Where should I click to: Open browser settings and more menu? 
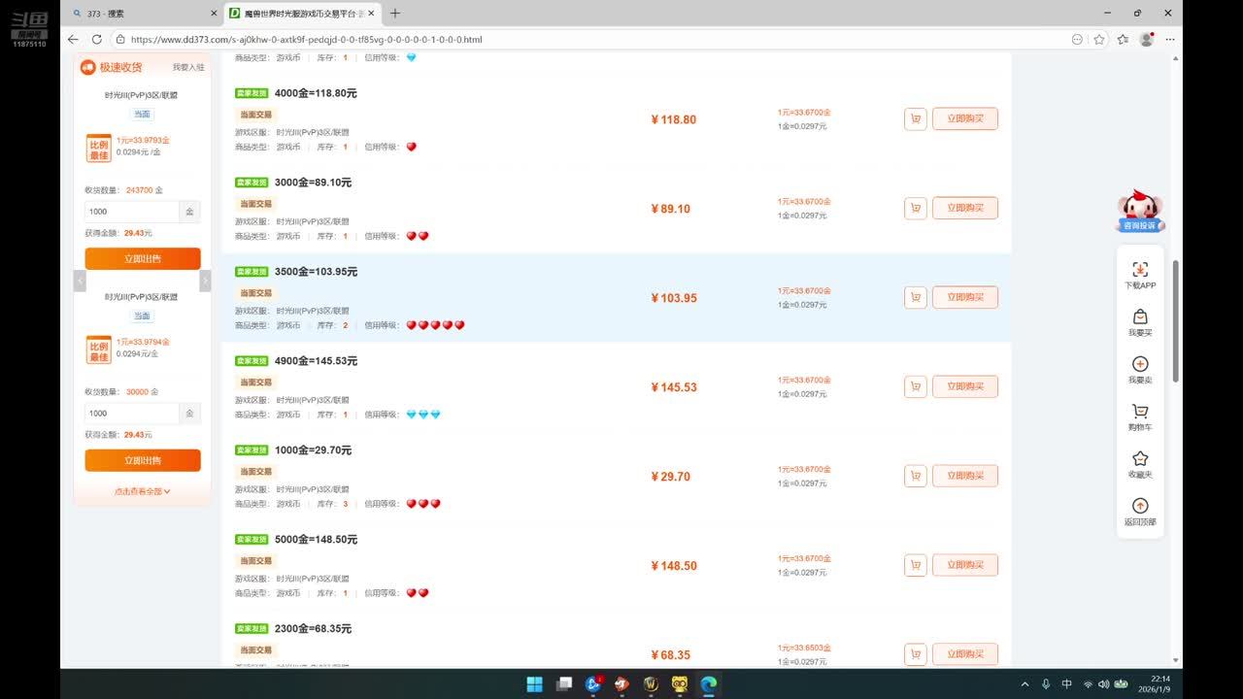[x=1170, y=40]
